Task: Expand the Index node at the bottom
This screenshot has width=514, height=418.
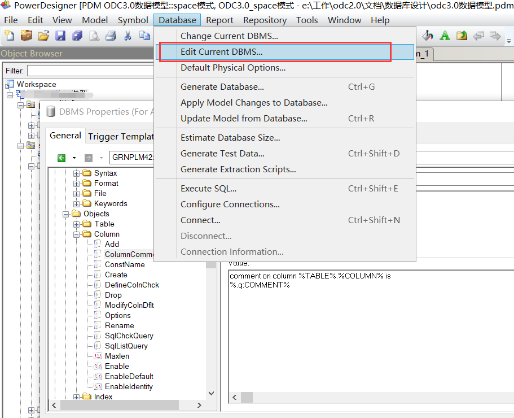Action: click(x=77, y=397)
